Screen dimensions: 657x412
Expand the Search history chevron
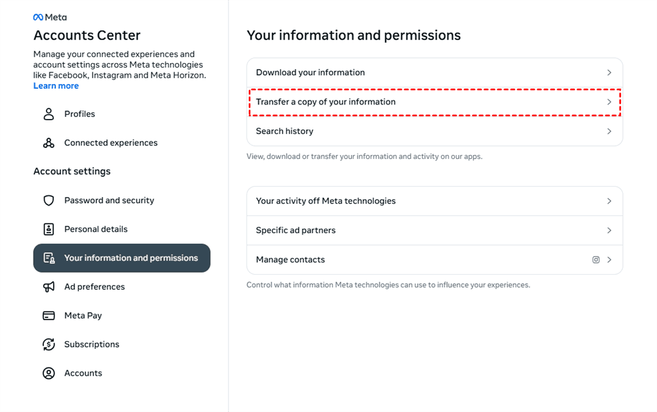(x=609, y=131)
